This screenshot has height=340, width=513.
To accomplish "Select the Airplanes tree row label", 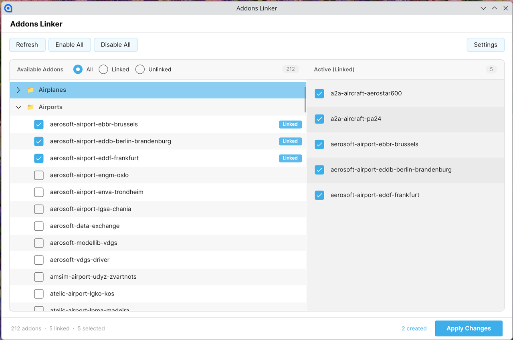I will tap(53, 90).
